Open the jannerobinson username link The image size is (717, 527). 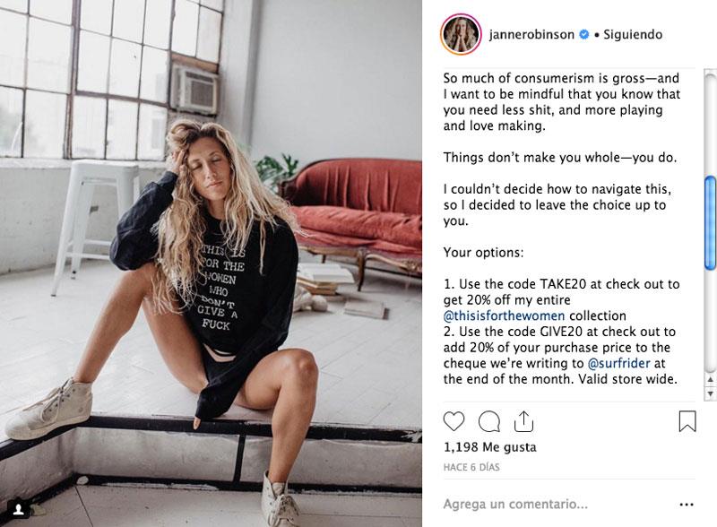click(x=531, y=35)
